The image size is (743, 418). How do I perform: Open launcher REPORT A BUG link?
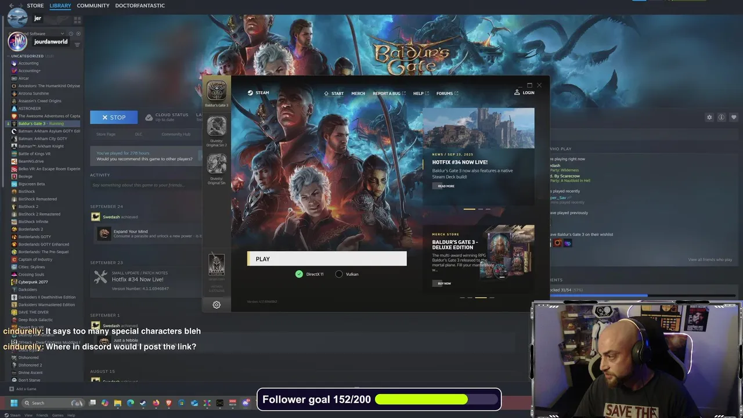coord(389,93)
